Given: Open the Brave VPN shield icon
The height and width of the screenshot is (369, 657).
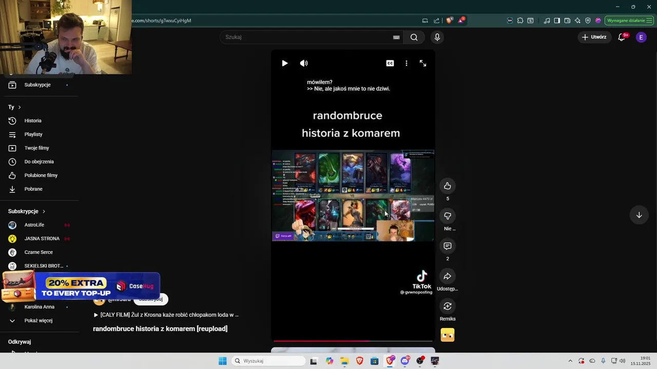Looking at the screenshot, I should click(588, 20).
